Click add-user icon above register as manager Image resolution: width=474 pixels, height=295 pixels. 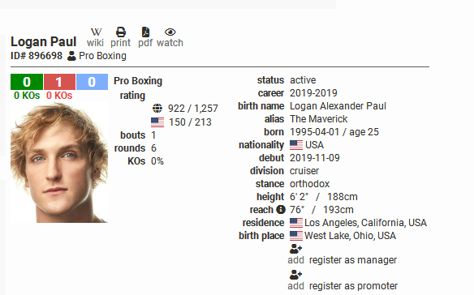pos(295,249)
